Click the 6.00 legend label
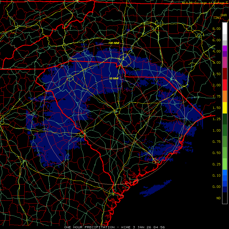Screen dimensions: 229x229 (217, 40)
